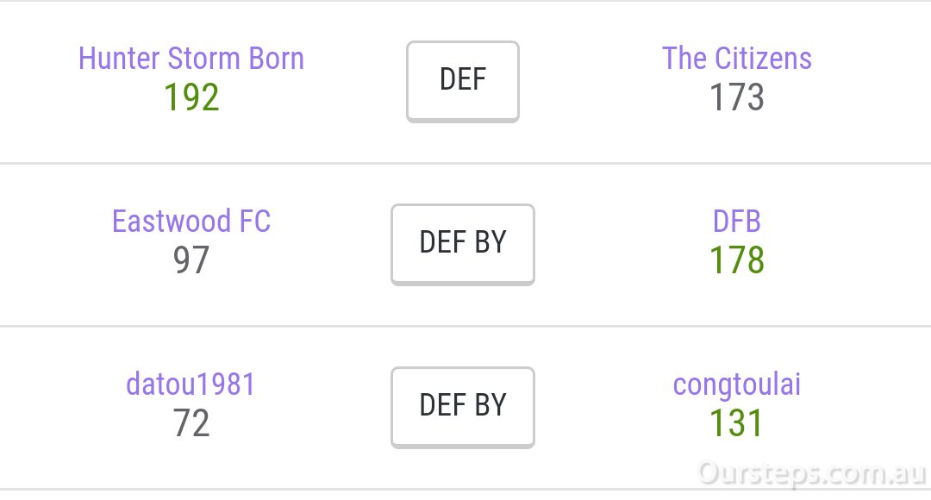Click DEF BY button for Eastwood FC match

[463, 244]
